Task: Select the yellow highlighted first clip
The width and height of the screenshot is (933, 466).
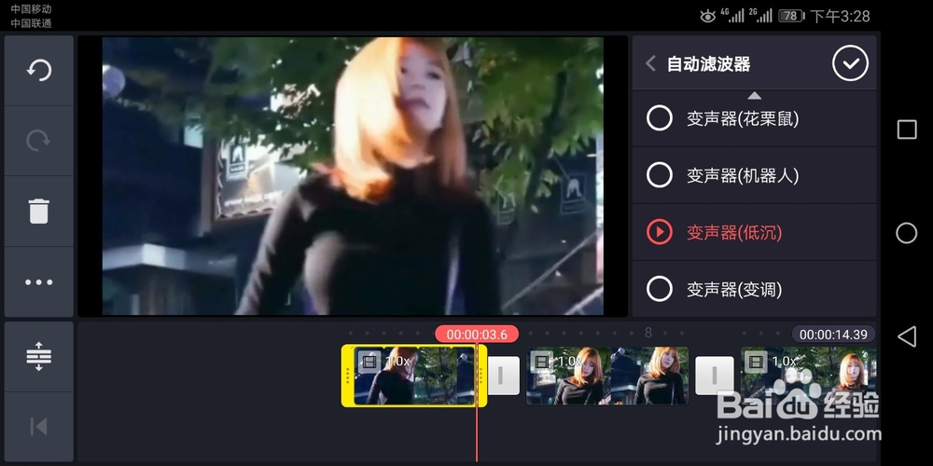Action: (x=414, y=376)
